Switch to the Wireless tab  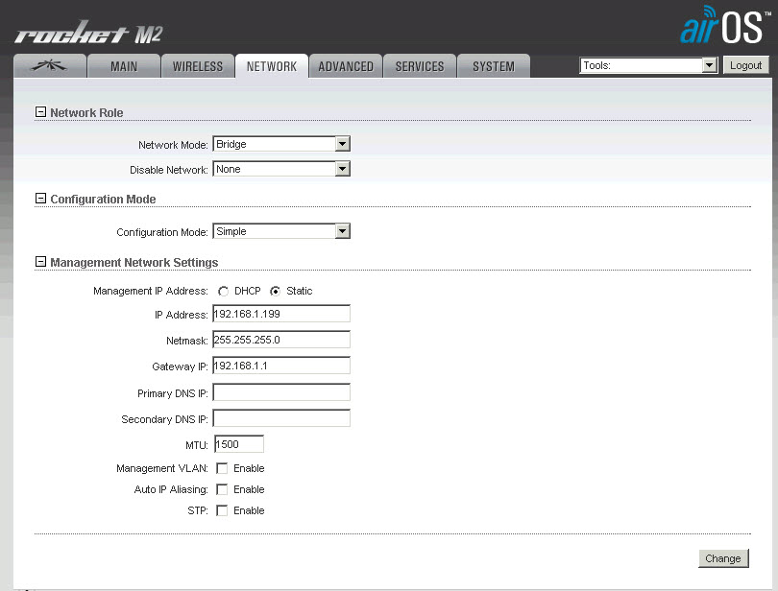197,66
